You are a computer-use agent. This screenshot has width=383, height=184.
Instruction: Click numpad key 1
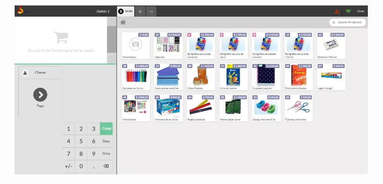[69, 129]
